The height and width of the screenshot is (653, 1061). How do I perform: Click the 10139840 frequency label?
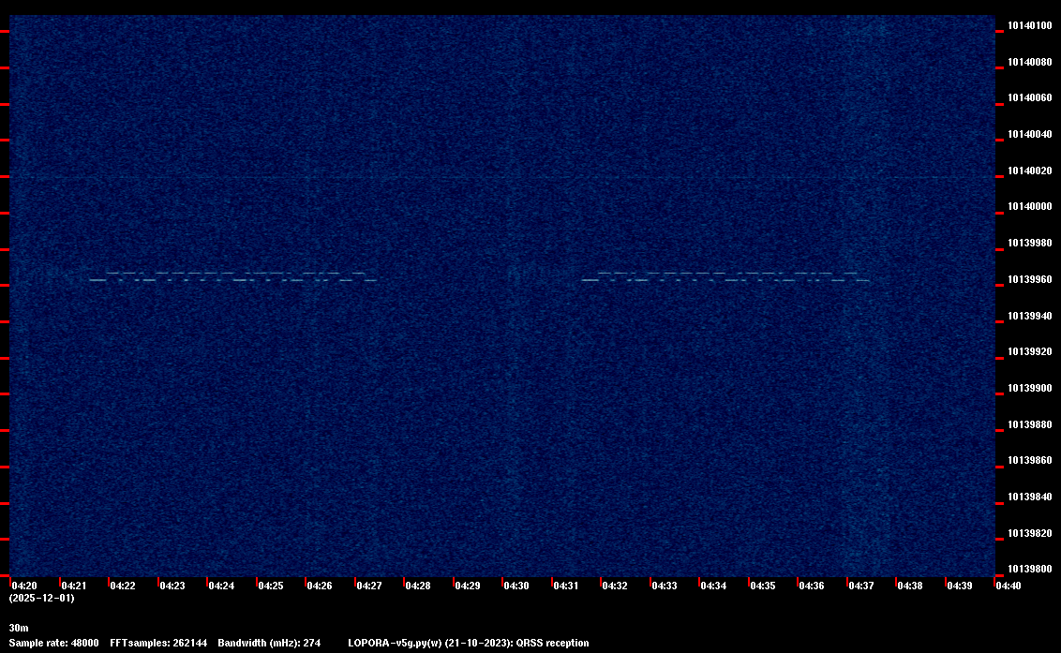1030,497
